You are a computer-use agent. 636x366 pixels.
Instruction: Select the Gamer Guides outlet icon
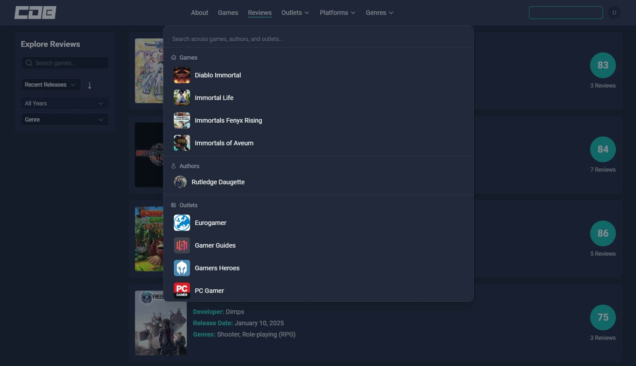tap(182, 245)
